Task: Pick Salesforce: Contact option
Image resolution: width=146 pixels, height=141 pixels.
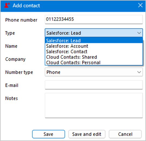Action: pyautogui.click(x=94, y=51)
